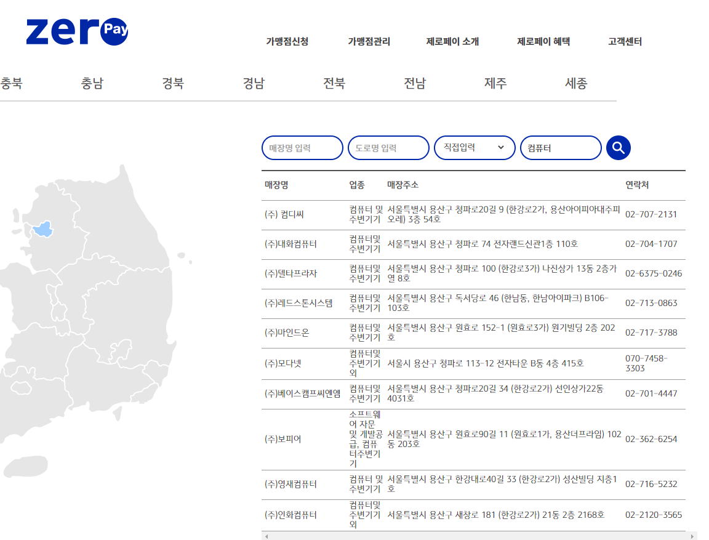The width and height of the screenshot is (709, 540).
Task: Select the 경남 region tab
Action: pos(254,83)
